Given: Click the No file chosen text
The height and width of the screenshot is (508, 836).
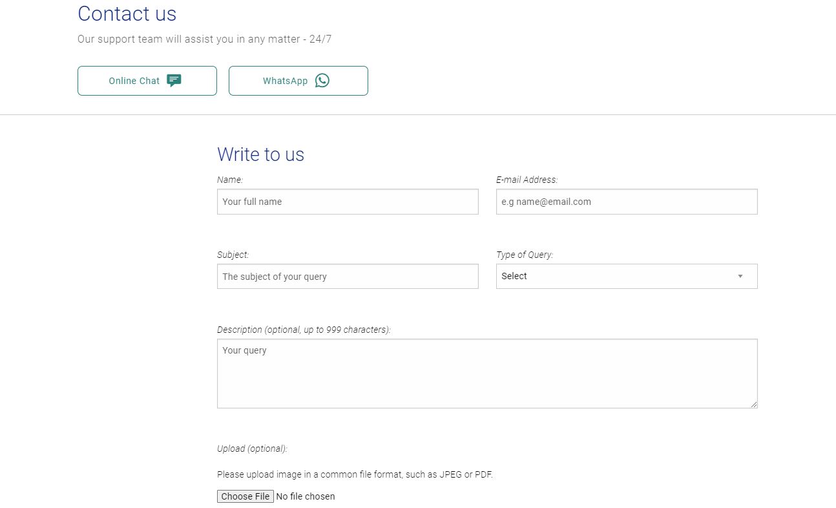Looking at the screenshot, I should coord(306,496).
